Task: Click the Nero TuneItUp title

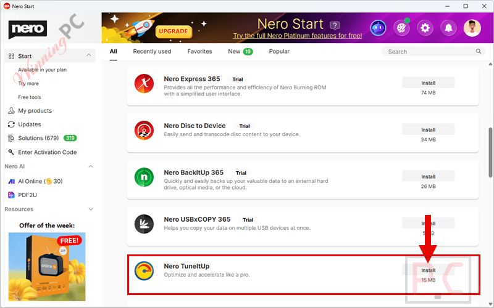Action: 186,266
